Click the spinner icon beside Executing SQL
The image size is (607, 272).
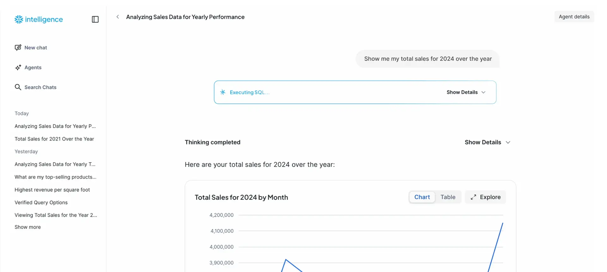pos(223,92)
